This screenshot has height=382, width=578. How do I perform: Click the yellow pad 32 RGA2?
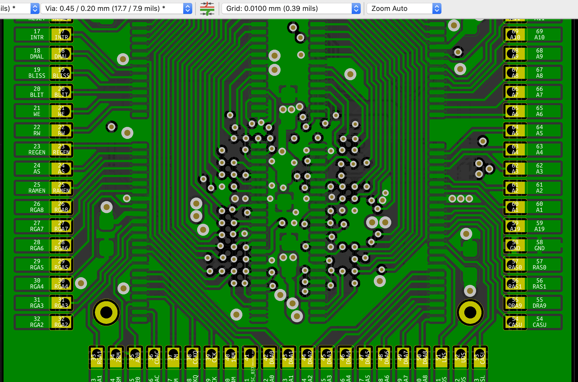click(61, 322)
